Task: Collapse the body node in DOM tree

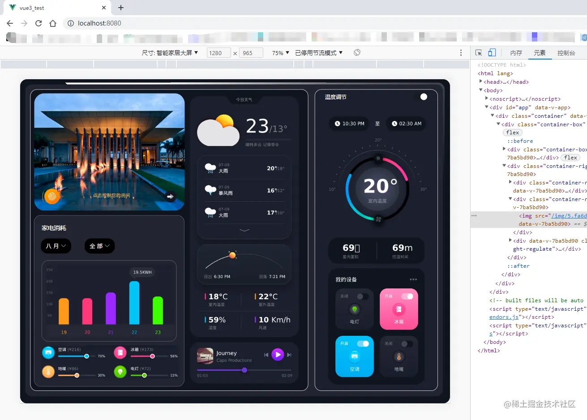Action: pyautogui.click(x=481, y=90)
